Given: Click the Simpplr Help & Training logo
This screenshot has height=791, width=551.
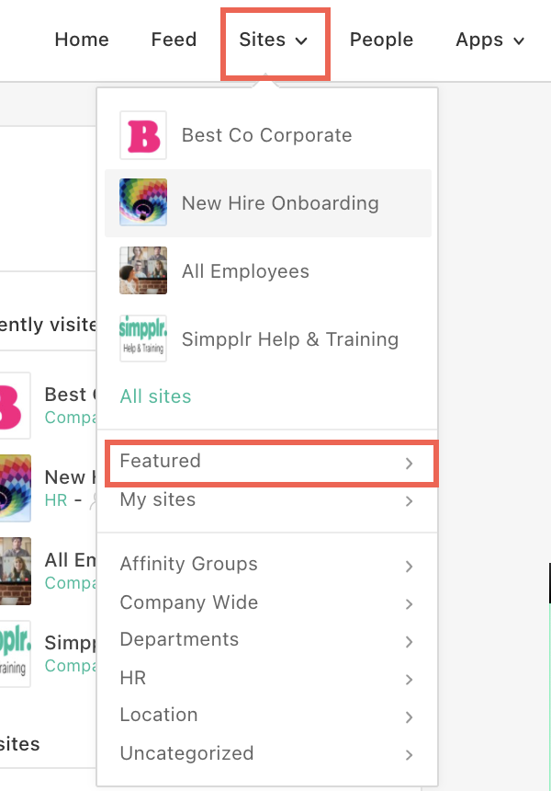Looking at the screenshot, I should 143,338.
